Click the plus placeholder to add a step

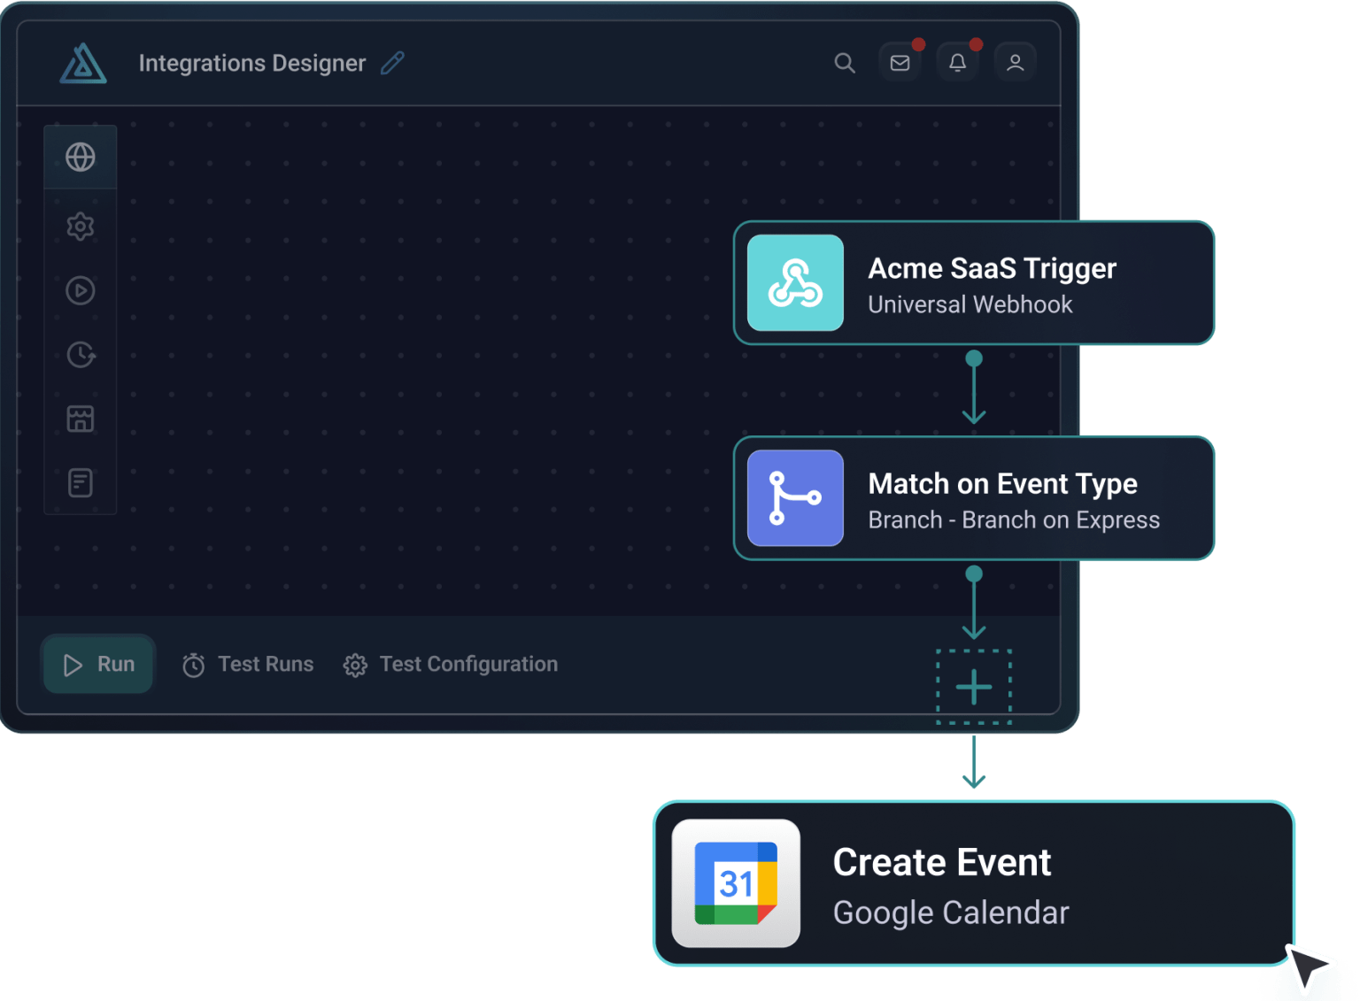click(974, 687)
